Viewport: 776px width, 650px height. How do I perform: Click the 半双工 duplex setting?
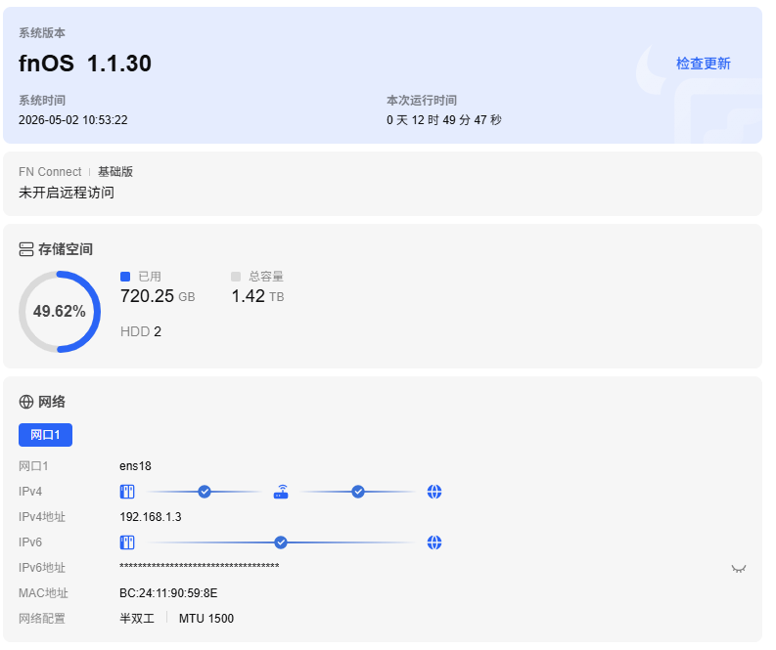[x=137, y=618]
